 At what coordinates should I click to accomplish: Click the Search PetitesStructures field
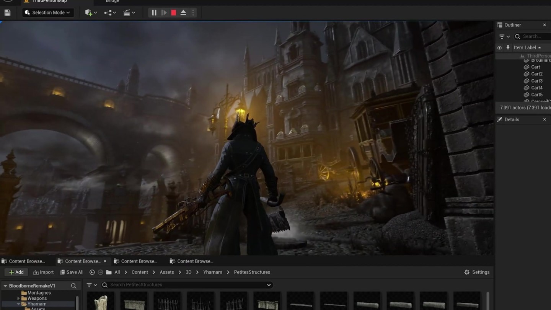coord(187,285)
